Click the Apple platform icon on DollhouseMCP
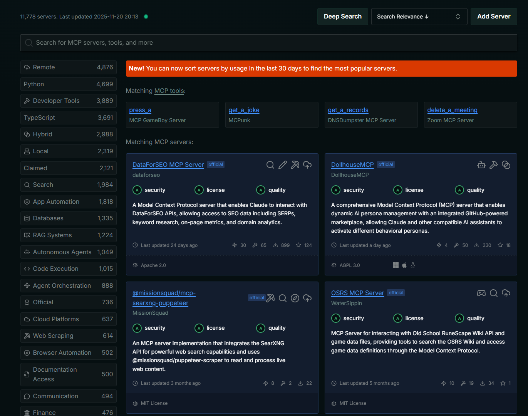 pyautogui.click(x=404, y=265)
